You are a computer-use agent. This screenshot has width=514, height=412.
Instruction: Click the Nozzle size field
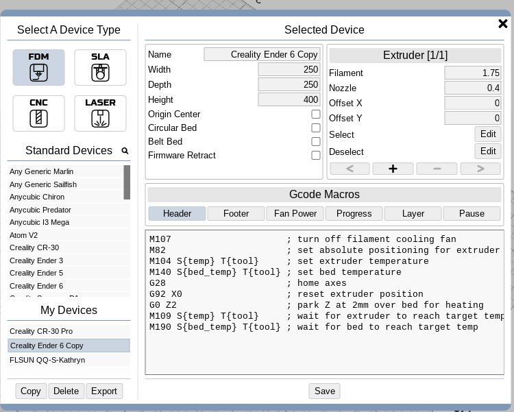pyautogui.click(x=473, y=88)
